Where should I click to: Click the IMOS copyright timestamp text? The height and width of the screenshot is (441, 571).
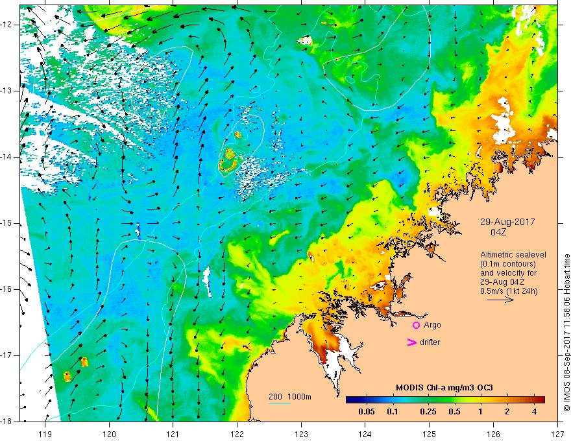click(x=566, y=333)
